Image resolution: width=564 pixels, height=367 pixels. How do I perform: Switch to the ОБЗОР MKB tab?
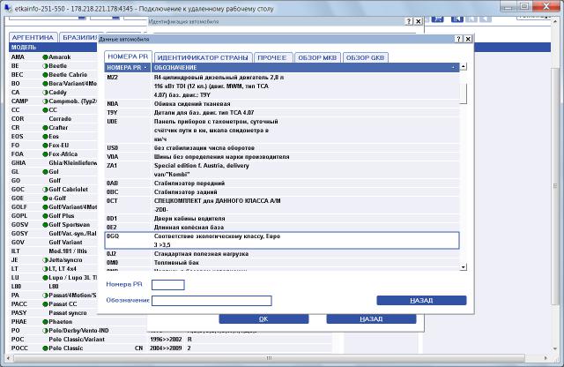(317, 57)
